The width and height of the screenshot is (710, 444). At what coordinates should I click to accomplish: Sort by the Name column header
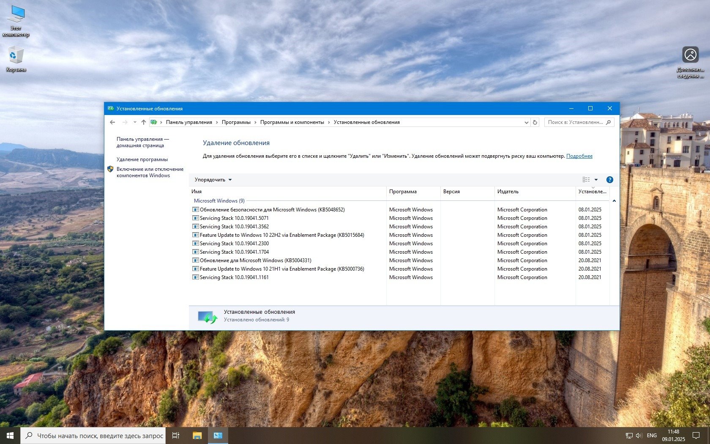click(197, 192)
